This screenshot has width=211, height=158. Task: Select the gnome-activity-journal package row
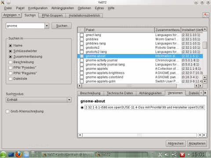(140, 61)
